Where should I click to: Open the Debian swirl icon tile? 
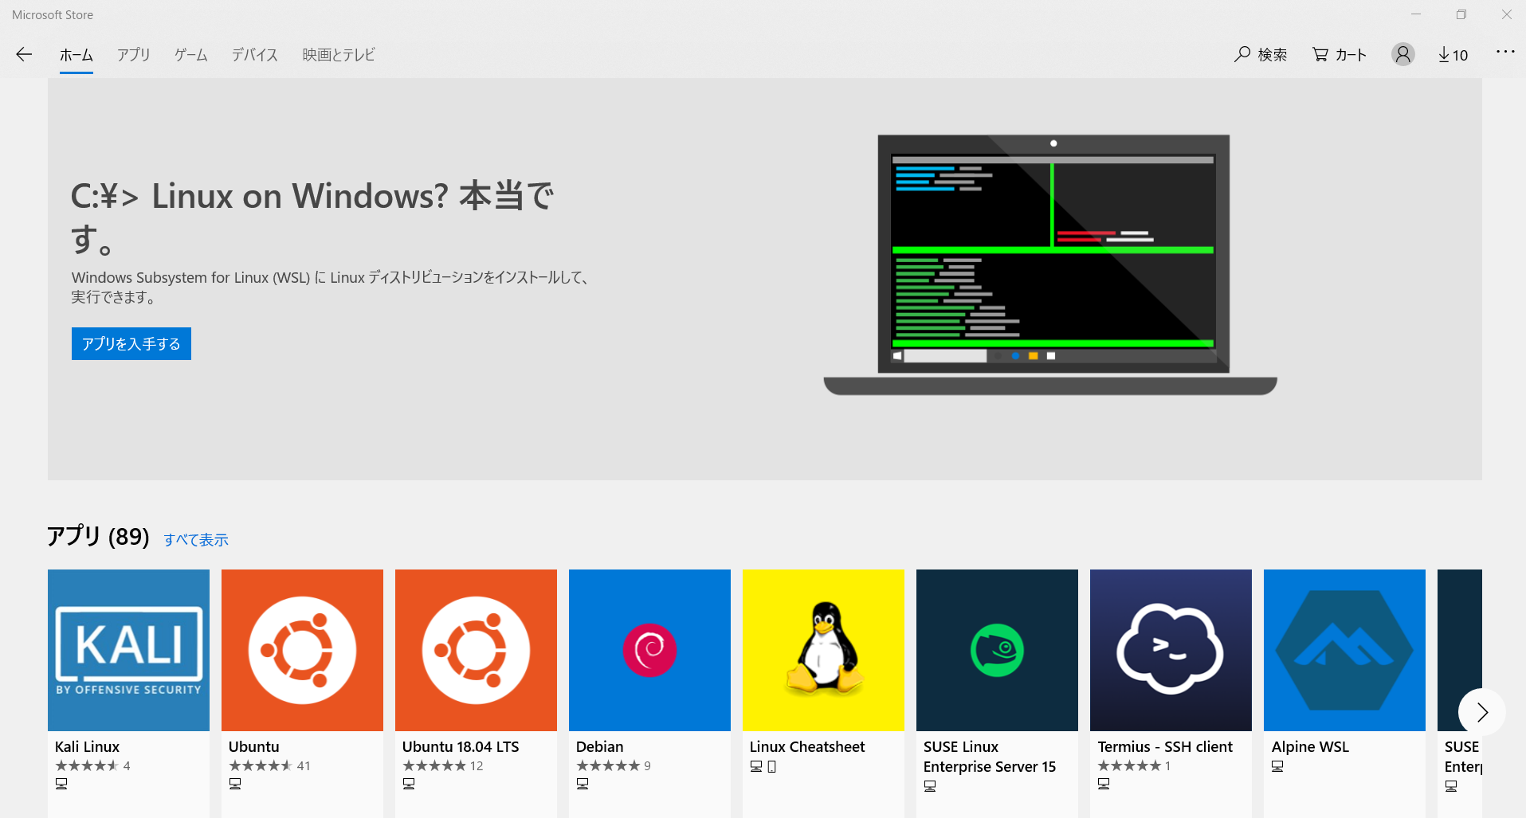649,650
